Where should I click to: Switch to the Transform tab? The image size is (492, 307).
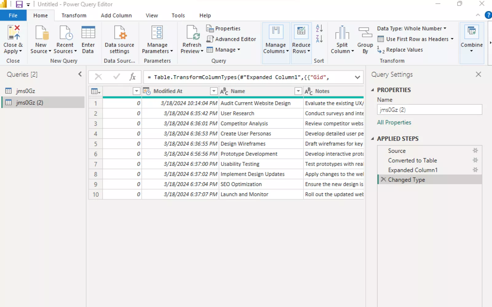[x=74, y=15]
